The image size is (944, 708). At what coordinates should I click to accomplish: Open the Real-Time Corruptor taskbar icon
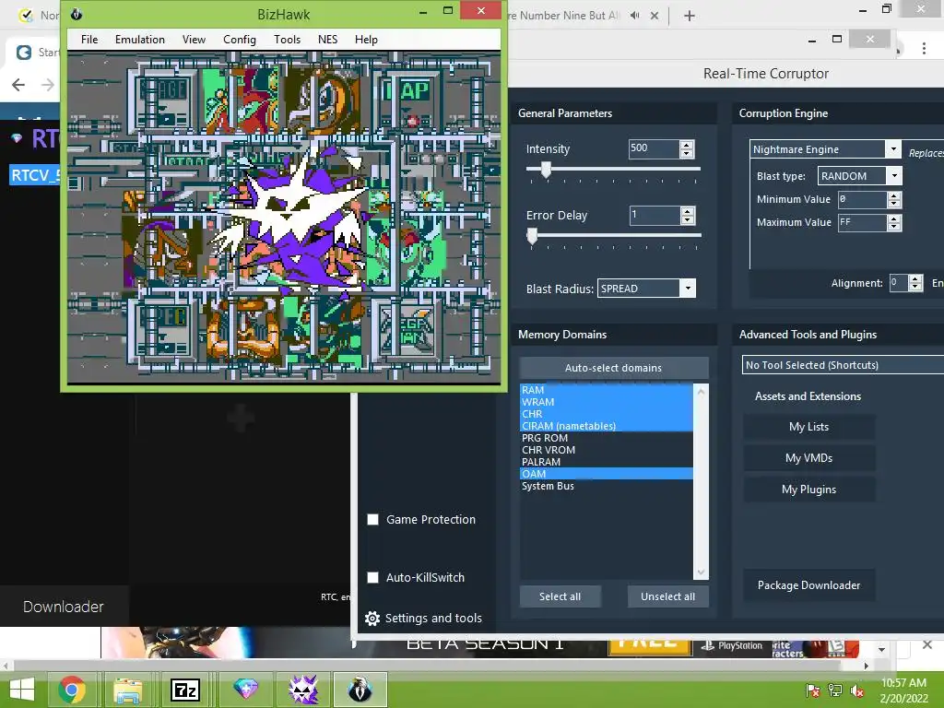[303, 690]
